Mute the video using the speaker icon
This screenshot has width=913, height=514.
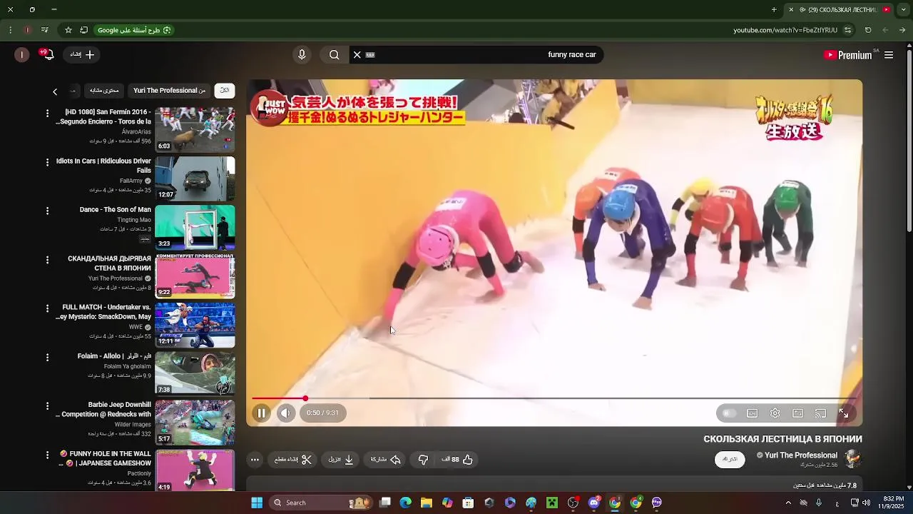286,413
